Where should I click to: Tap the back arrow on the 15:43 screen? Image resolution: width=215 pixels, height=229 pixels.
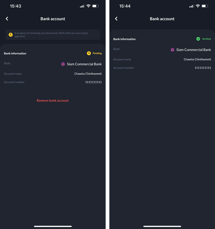pyautogui.click(x=7, y=19)
